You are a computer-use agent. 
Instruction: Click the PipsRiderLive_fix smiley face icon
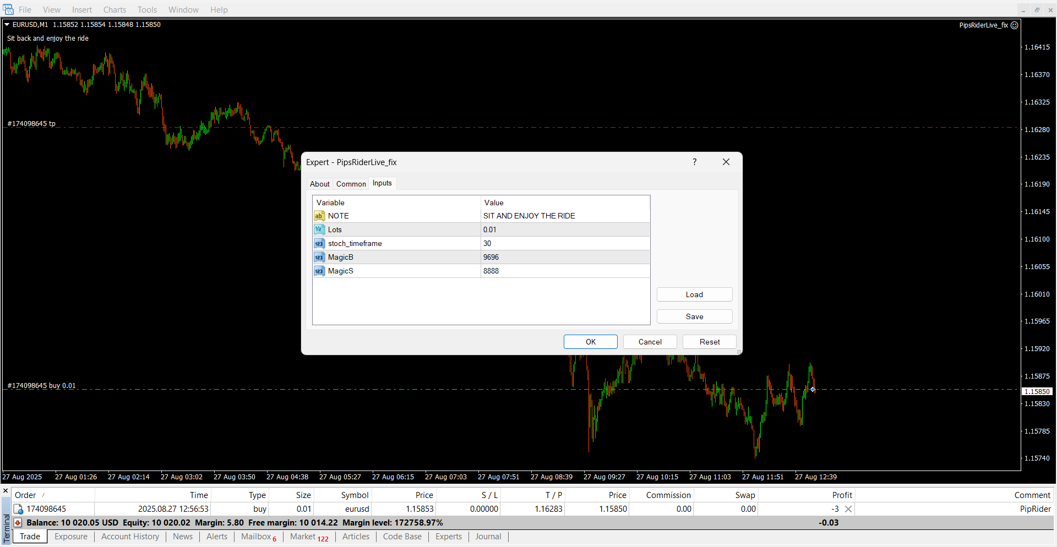pyautogui.click(x=1015, y=25)
